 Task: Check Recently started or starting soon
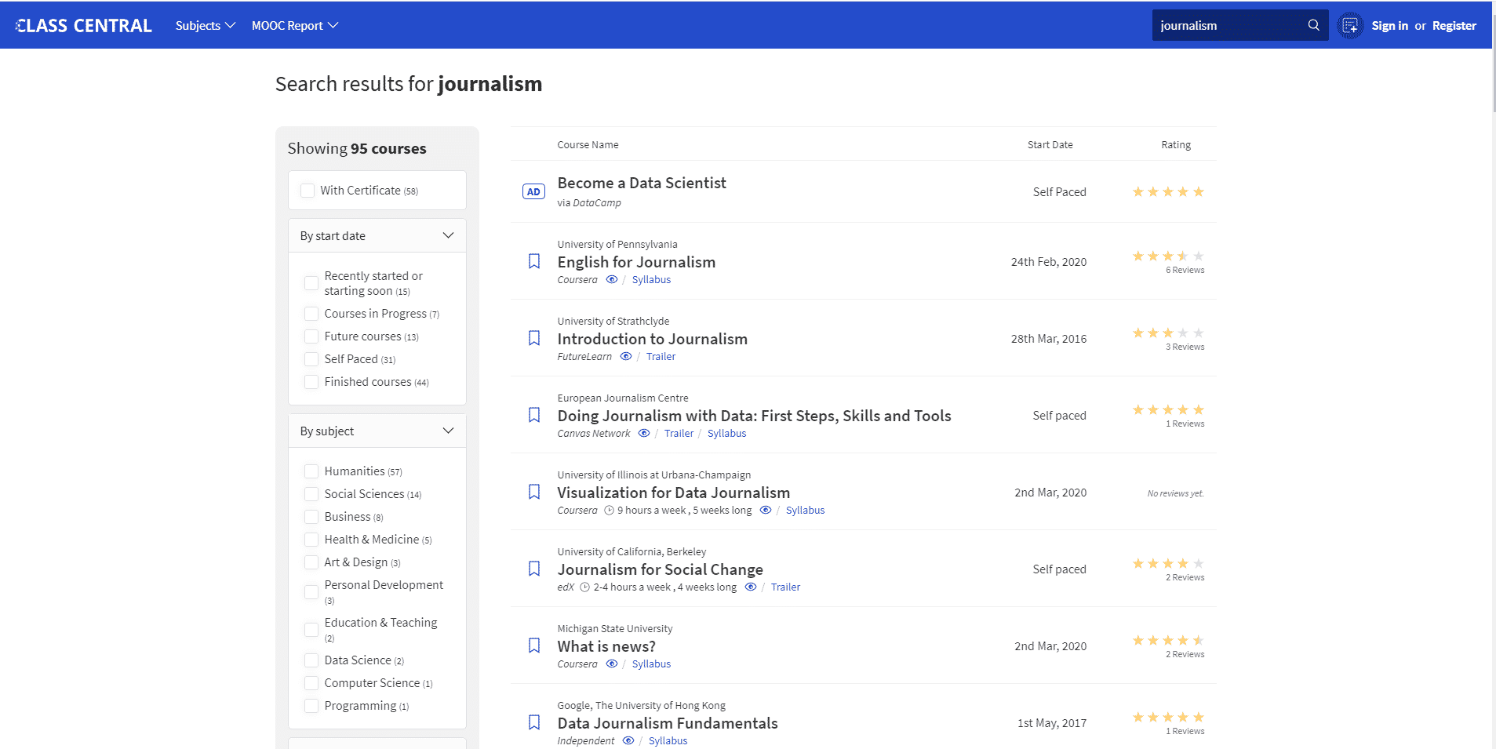pyautogui.click(x=311, y=283)
